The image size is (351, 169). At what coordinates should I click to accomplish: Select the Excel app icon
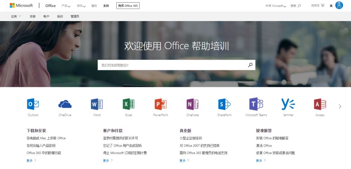click(x=128, y=104)
